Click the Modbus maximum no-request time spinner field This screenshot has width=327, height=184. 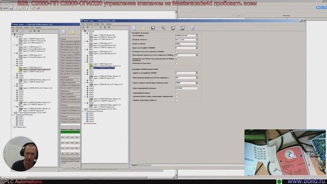(186, 55)
